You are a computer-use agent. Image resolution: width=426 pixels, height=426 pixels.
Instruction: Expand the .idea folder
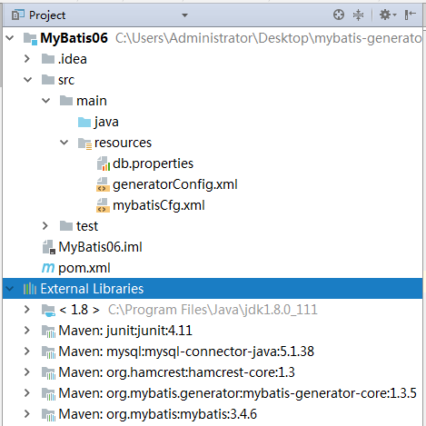(27, 58)
